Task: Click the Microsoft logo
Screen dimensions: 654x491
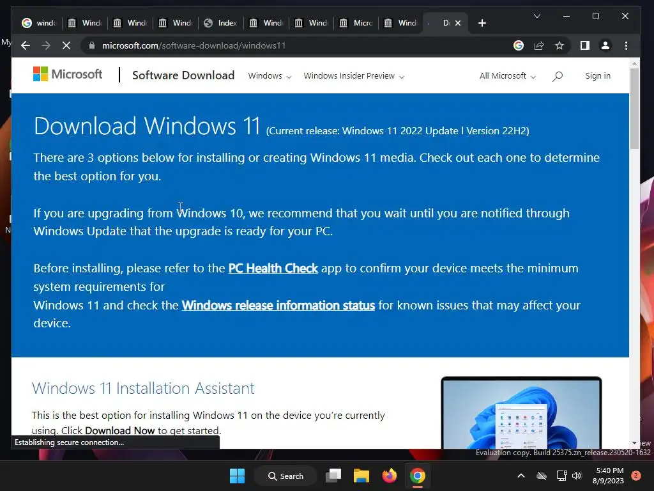Action: [68, 74]
